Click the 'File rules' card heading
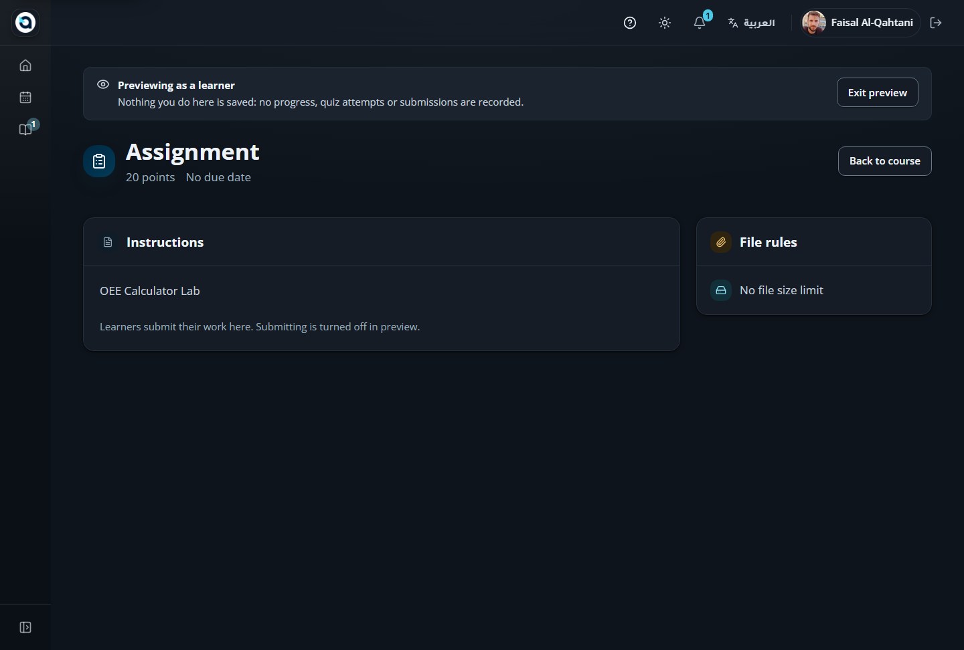 769,242
